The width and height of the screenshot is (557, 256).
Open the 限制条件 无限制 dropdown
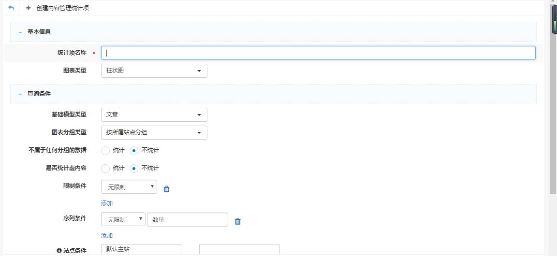[x=129, y=186]
